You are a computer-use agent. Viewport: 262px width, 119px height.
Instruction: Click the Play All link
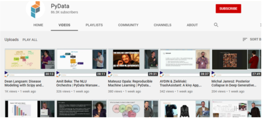point(30,40)
